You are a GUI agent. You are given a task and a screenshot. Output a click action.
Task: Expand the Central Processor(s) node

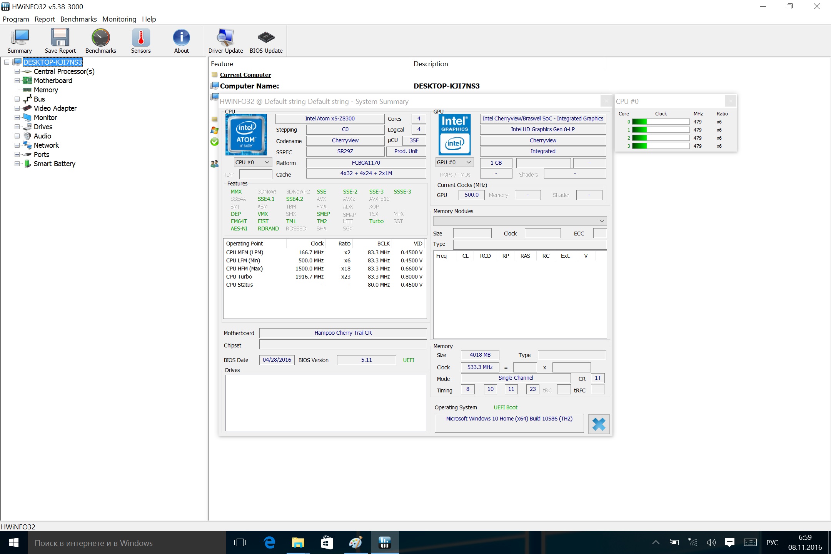17,71
